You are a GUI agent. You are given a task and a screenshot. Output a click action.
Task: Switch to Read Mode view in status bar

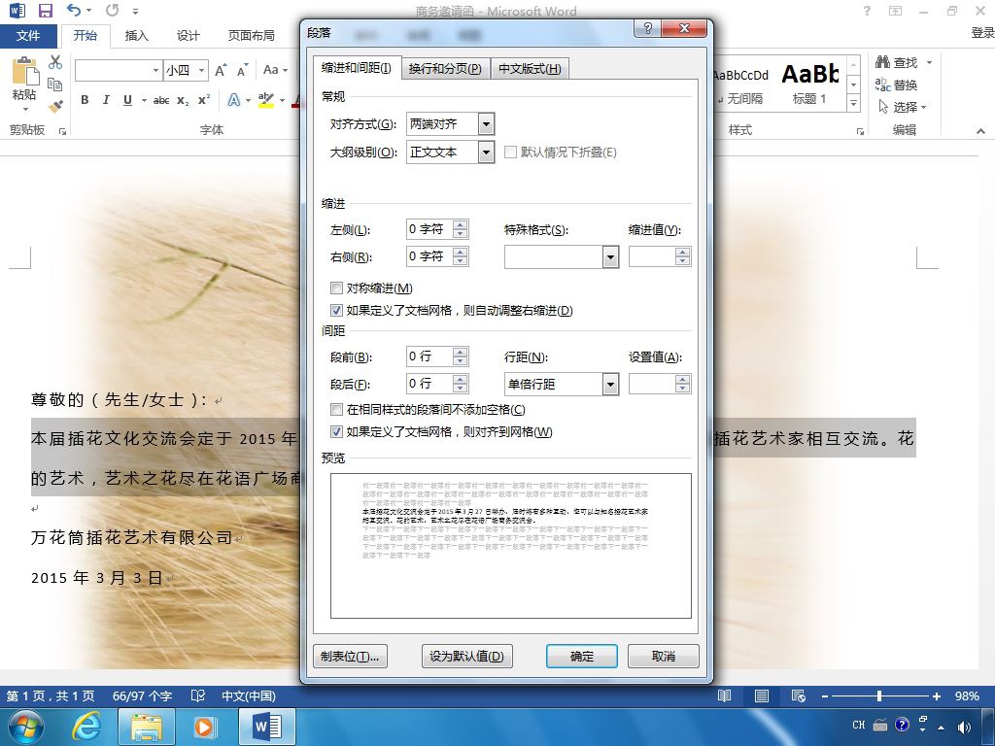tap(724, 695)
